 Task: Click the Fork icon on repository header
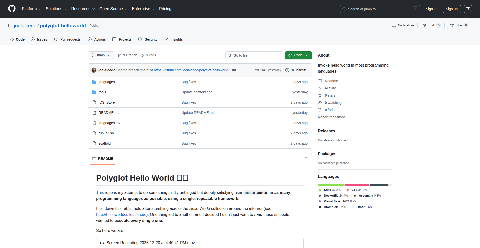[x=425, y=25]
